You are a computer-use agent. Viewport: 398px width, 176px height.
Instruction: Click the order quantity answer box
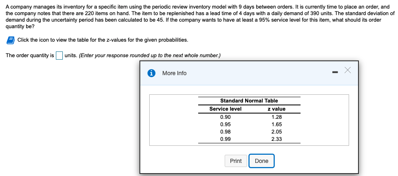[x=60, y=55]
